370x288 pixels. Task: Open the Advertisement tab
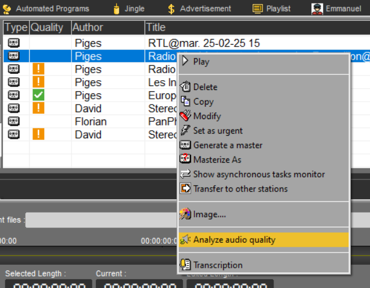[x=199, y=9]
